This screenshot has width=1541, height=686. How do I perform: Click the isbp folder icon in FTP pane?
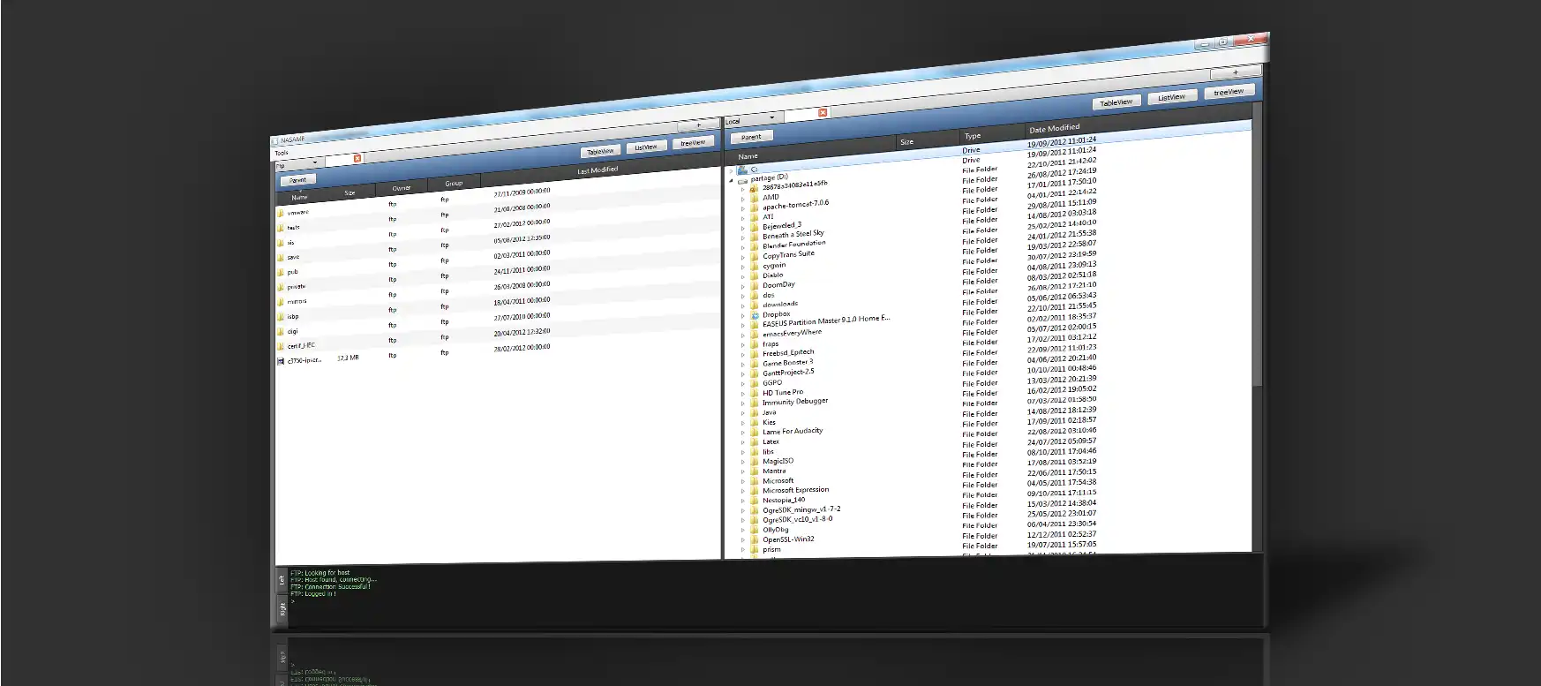(x=281, y=316)
